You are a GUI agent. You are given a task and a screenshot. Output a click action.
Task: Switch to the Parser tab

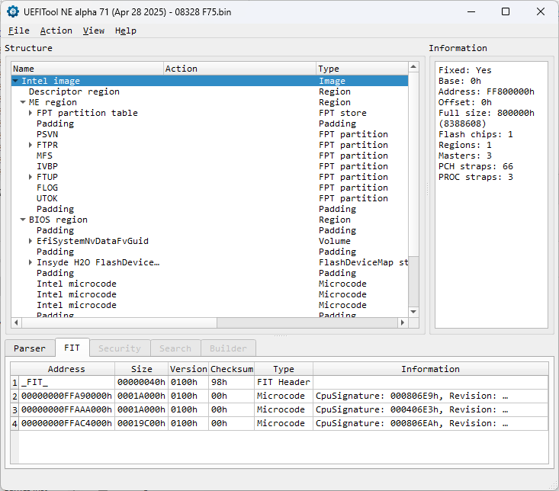tap(30, 348)
